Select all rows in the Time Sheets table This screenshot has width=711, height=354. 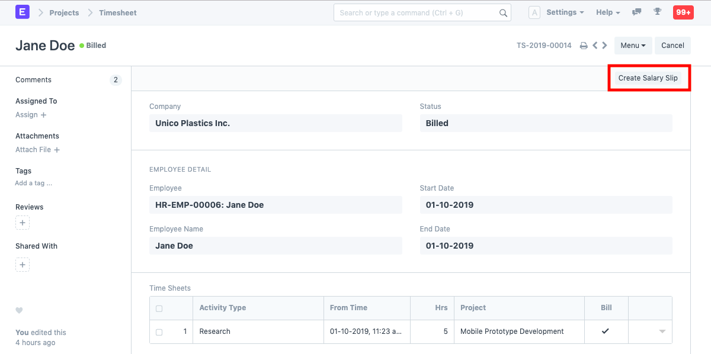click(x=159, y=308)
